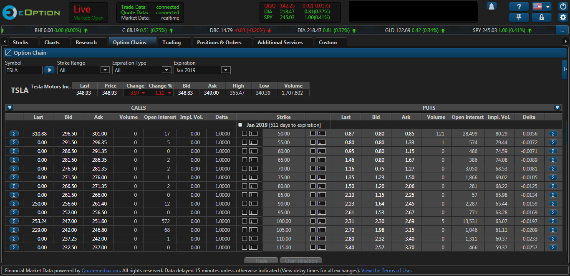Click the Open interest header in calls
This screenshot has height=276, width=570.
coord(160,117)
